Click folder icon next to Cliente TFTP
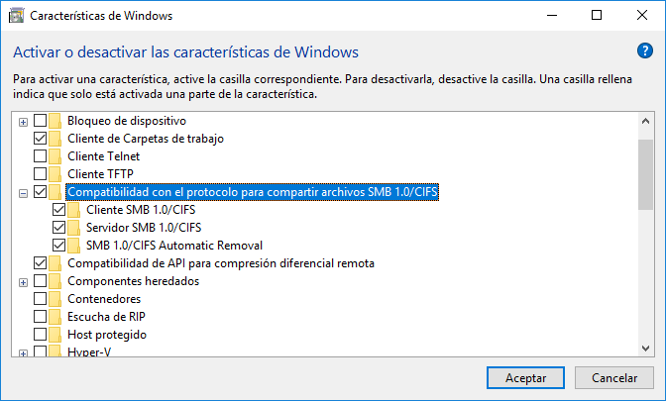666x401 pixels. [x=55, y=174]
